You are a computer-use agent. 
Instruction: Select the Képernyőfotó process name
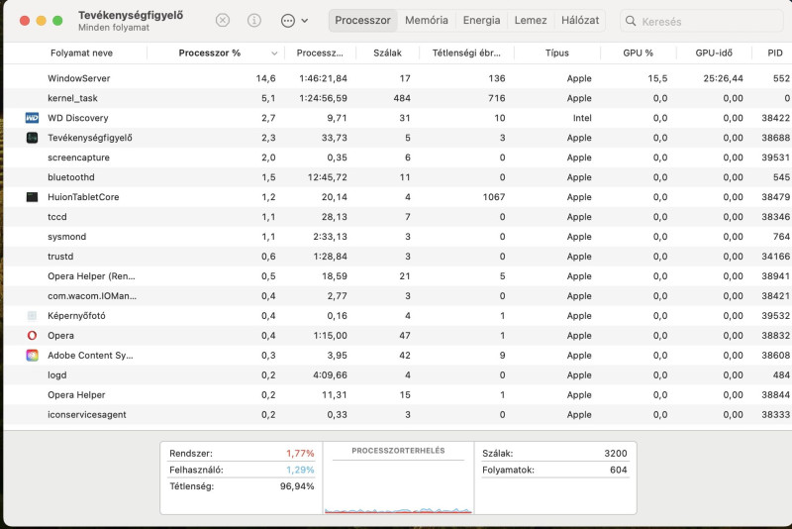pos(76,316)
